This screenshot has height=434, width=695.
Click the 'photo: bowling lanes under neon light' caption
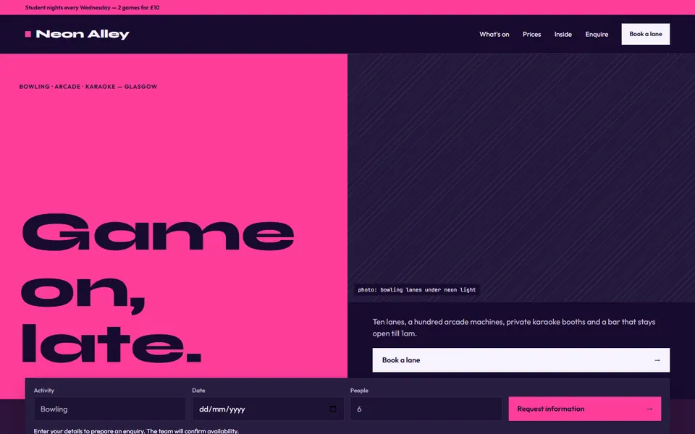coord(417,289)
